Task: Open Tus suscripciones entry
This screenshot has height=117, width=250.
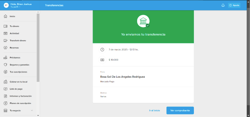Action: (18, 72)
